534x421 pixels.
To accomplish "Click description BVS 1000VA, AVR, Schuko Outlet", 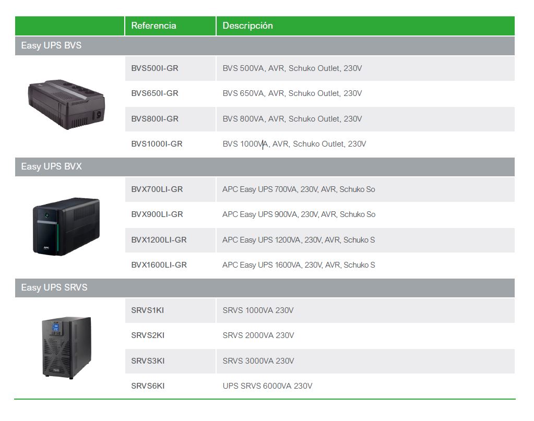I will pos(294,145).
